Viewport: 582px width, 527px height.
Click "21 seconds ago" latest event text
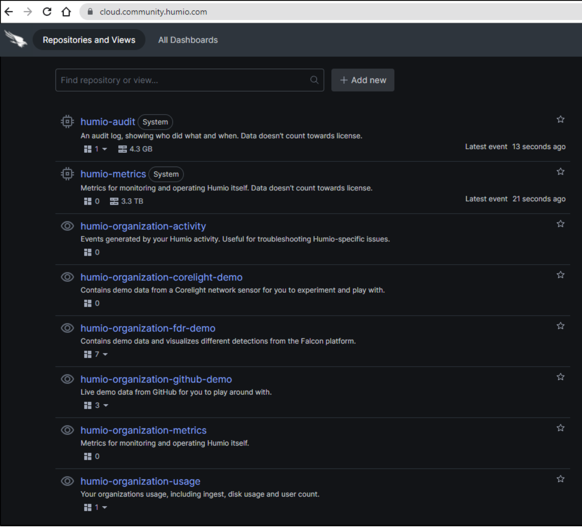(x=539, y=199)
